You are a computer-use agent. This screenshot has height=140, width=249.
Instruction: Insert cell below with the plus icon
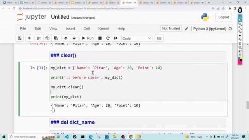tap(29, 38)
